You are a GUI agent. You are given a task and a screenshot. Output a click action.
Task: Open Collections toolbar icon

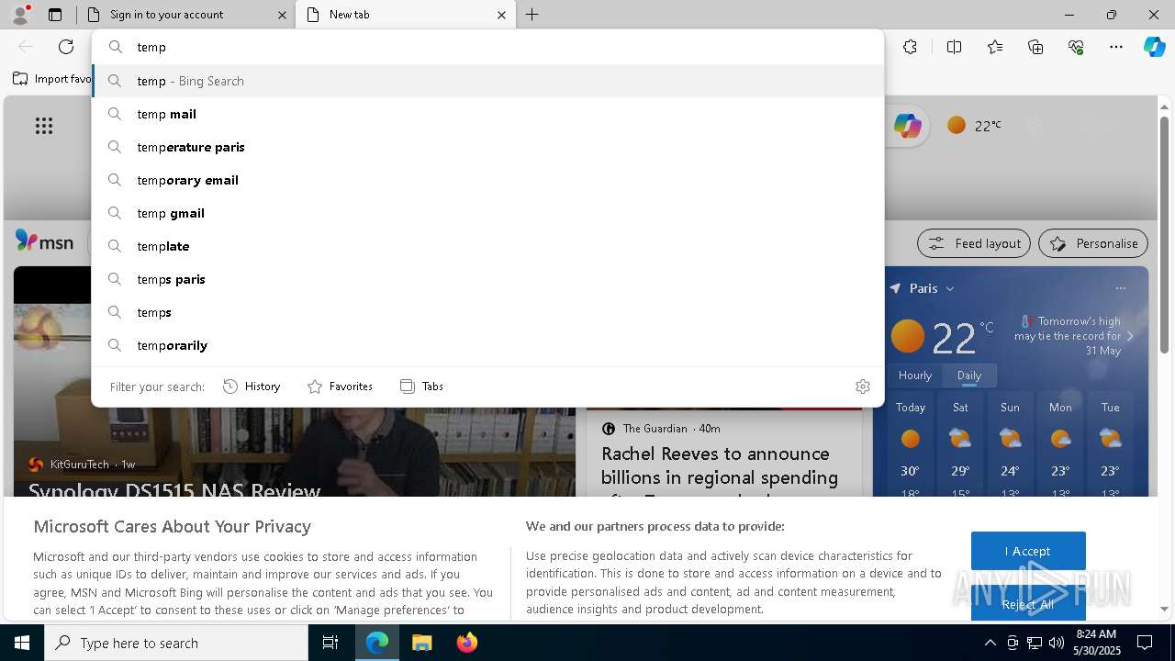pos(1035,47)
